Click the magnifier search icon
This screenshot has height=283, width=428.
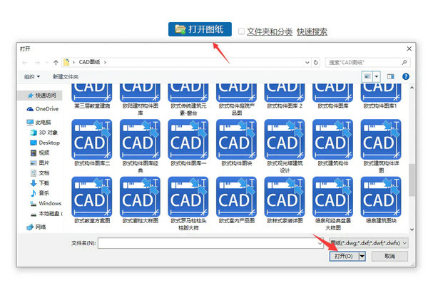[404, 63]
